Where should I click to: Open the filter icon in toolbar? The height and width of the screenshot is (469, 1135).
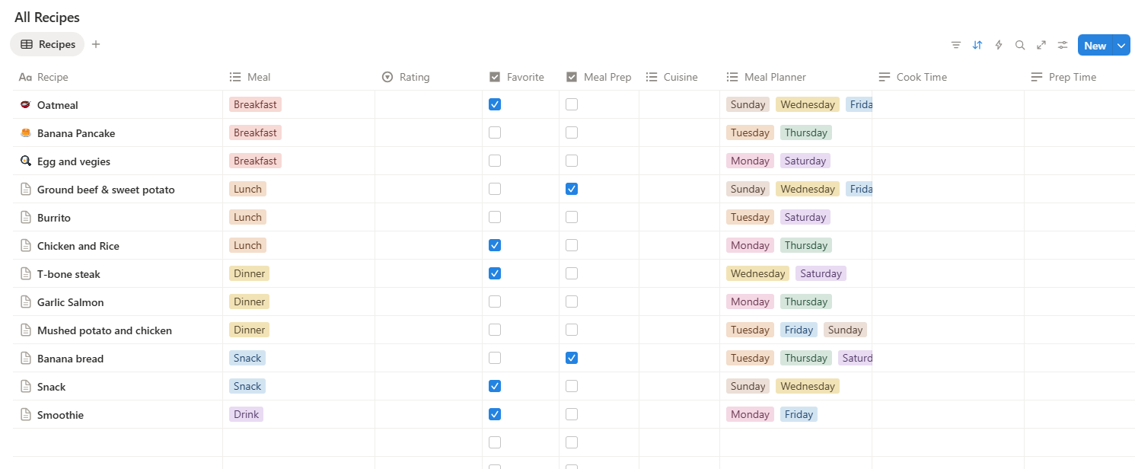click(x=955, y=46)
